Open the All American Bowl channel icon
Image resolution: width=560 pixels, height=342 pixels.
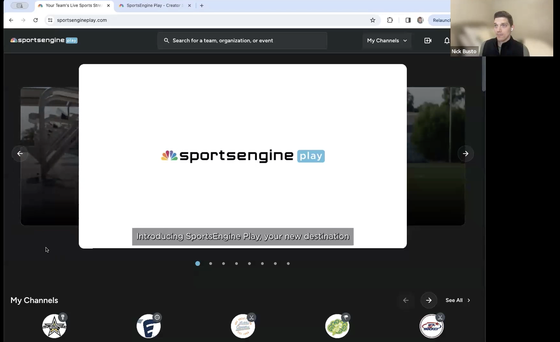[x=54, y=326]
